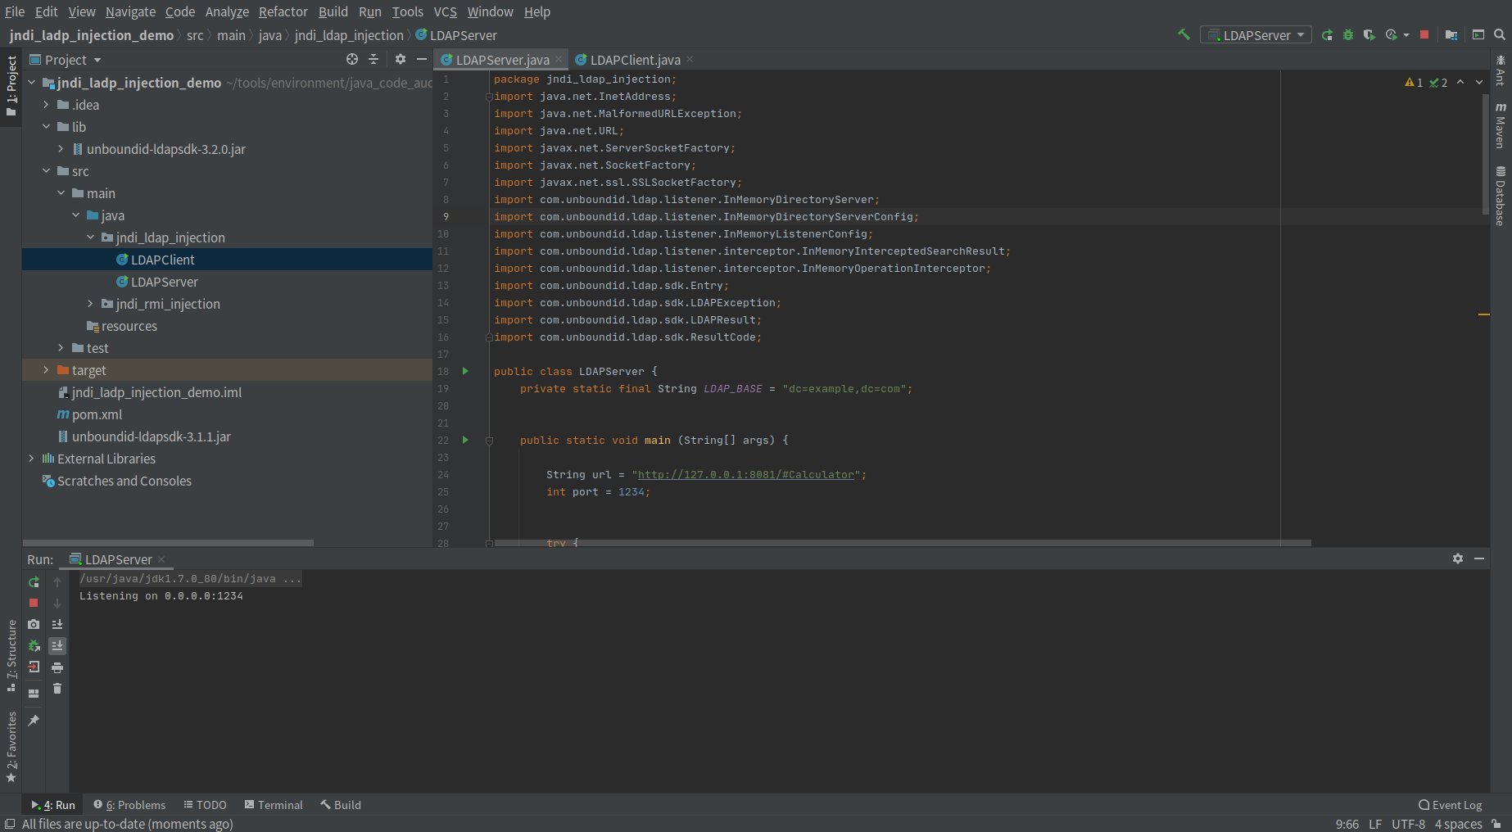Select LDAPServer in project tree
Screen dimensions: 1512x832
(x=164, y=282)
